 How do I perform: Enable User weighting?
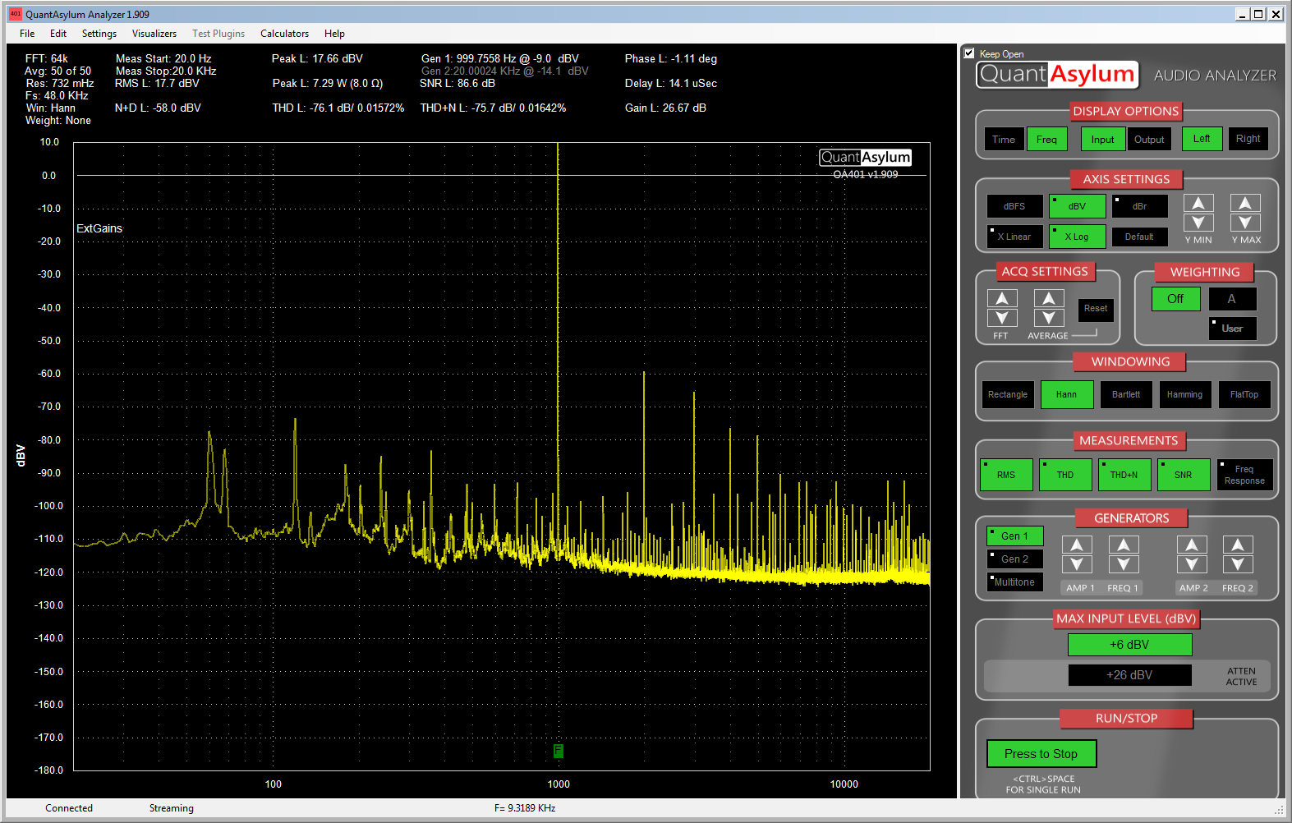tap(1232, 329)
